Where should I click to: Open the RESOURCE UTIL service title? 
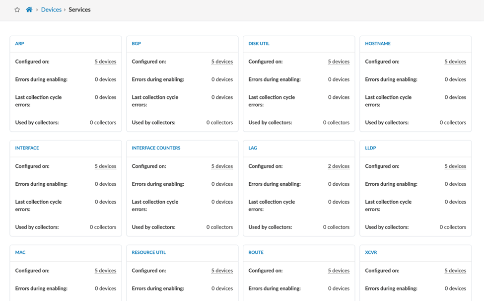(x=149, y=252)
